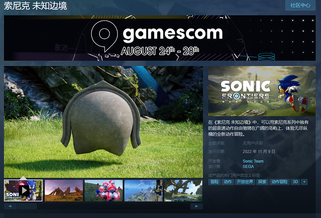Viewport: 321px width, 218px height.
Task: Select the sunset ruins screenshot thumbnail
Action: pos(64,190)
